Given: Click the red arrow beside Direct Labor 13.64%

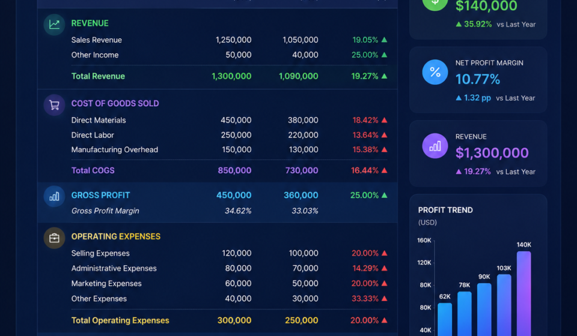Looking at the screenshot, I should click(384, 135).
